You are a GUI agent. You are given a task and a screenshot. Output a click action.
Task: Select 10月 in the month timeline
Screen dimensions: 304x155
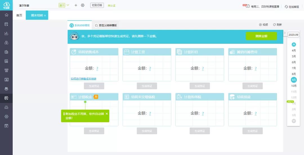click(x=294, y=86)
